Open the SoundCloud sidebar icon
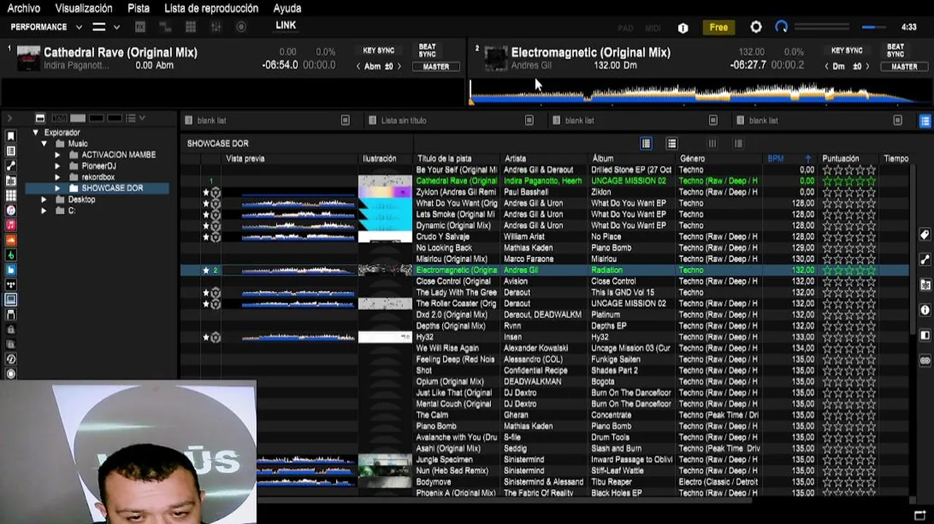This screenshot has width=934, height=524. coord(11,239)
